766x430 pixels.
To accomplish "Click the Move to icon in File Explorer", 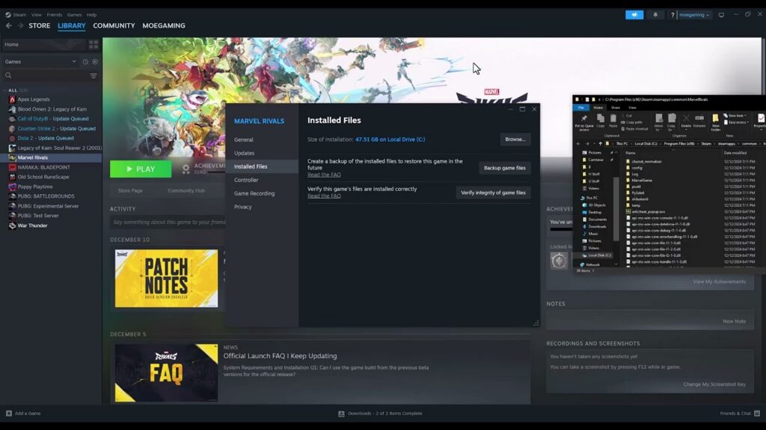I will 658,122.
